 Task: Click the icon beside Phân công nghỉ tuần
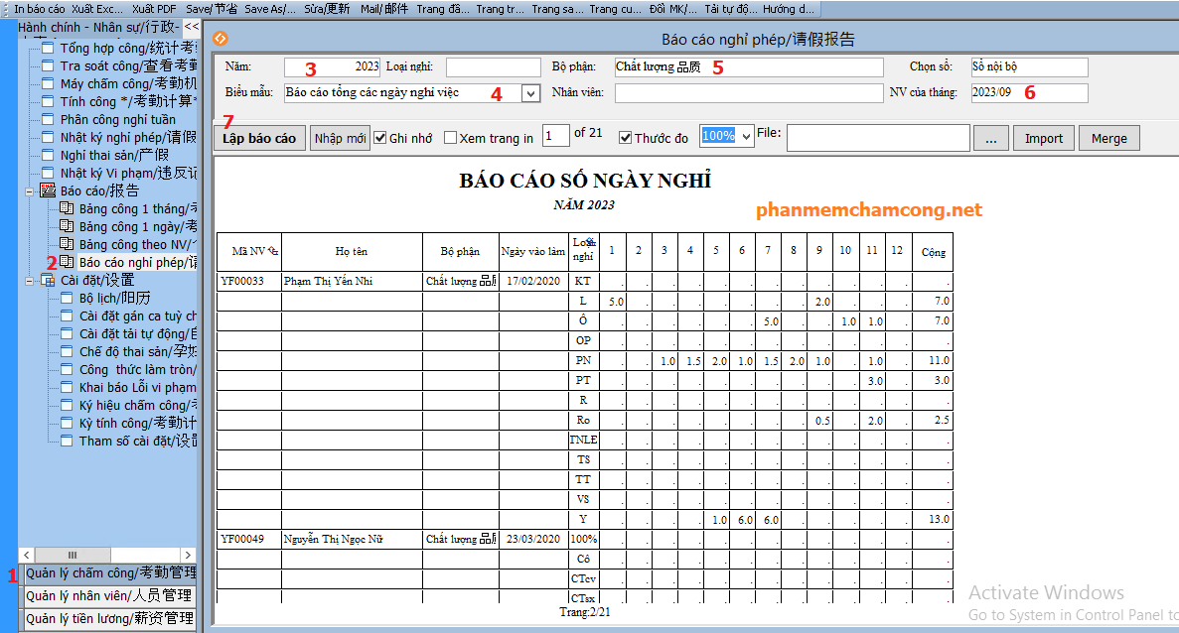tap(48, 119)
